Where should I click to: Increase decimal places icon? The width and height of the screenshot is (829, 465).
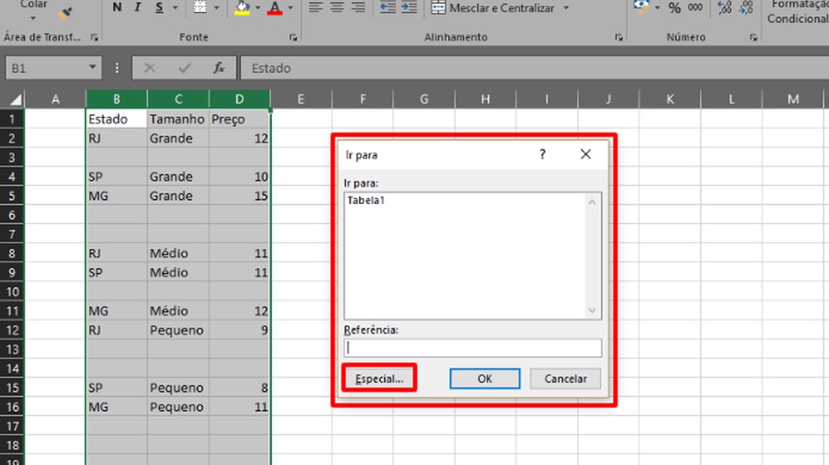[725, 8]
